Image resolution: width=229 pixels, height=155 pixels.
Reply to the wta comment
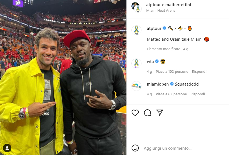[199, 71]
